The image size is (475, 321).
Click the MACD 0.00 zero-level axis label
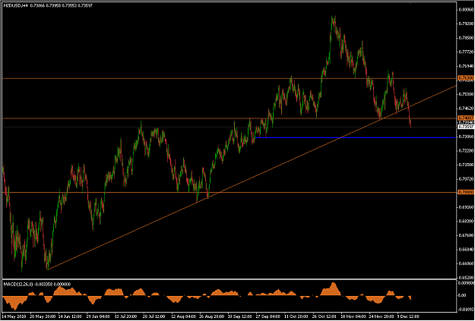(x=462, y=295)
